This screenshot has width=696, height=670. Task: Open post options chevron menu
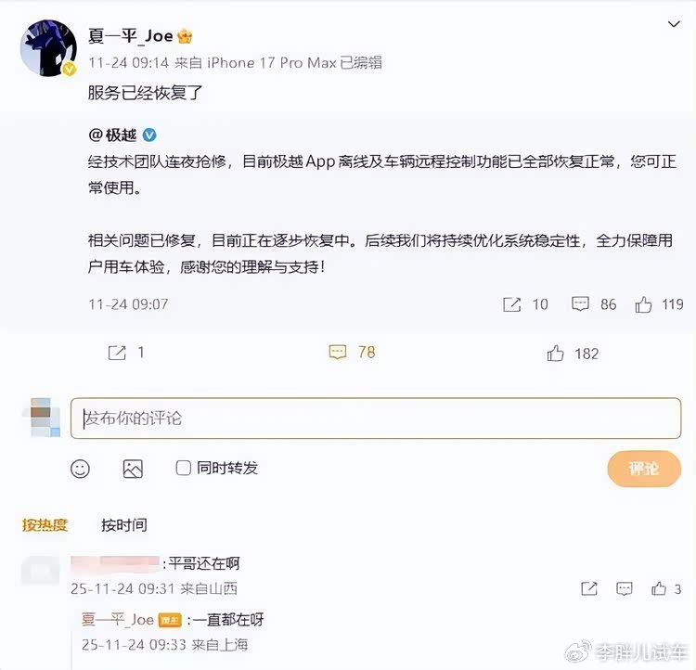(x=674, y=24)
